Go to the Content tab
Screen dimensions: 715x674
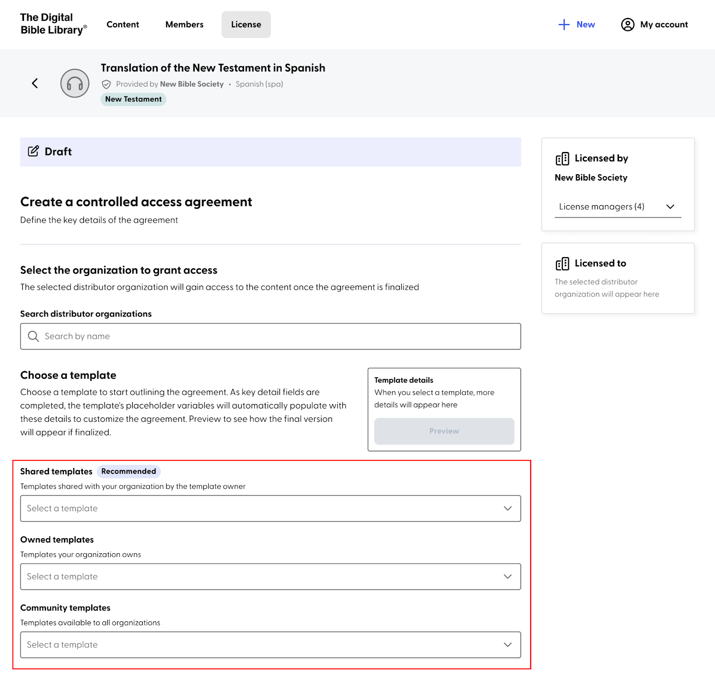point(123,25)
